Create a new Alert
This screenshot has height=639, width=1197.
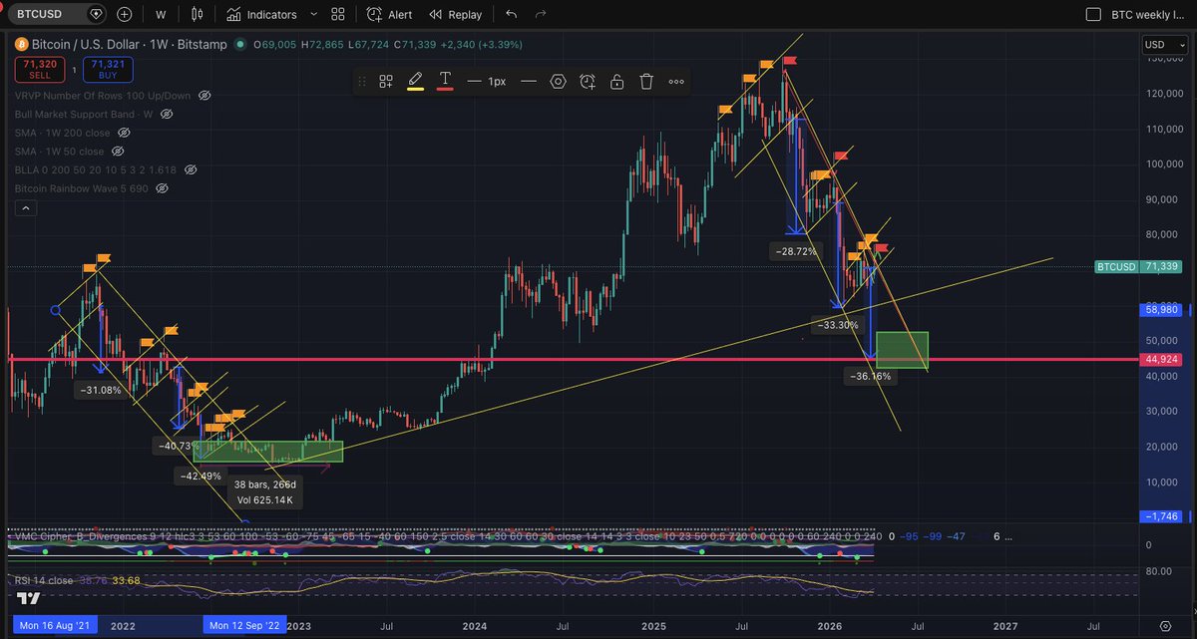(x=389, y=15)
